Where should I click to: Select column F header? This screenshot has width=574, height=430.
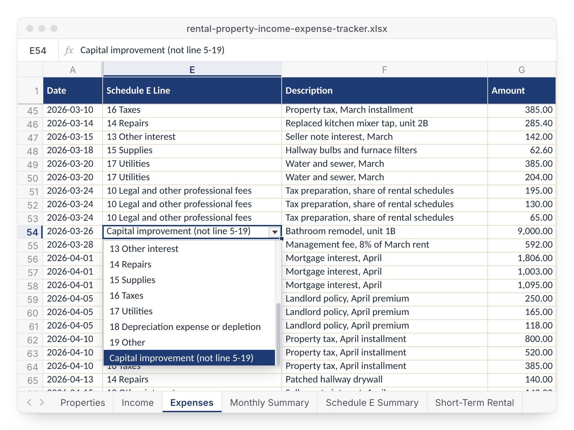click(x=384, y=70)
